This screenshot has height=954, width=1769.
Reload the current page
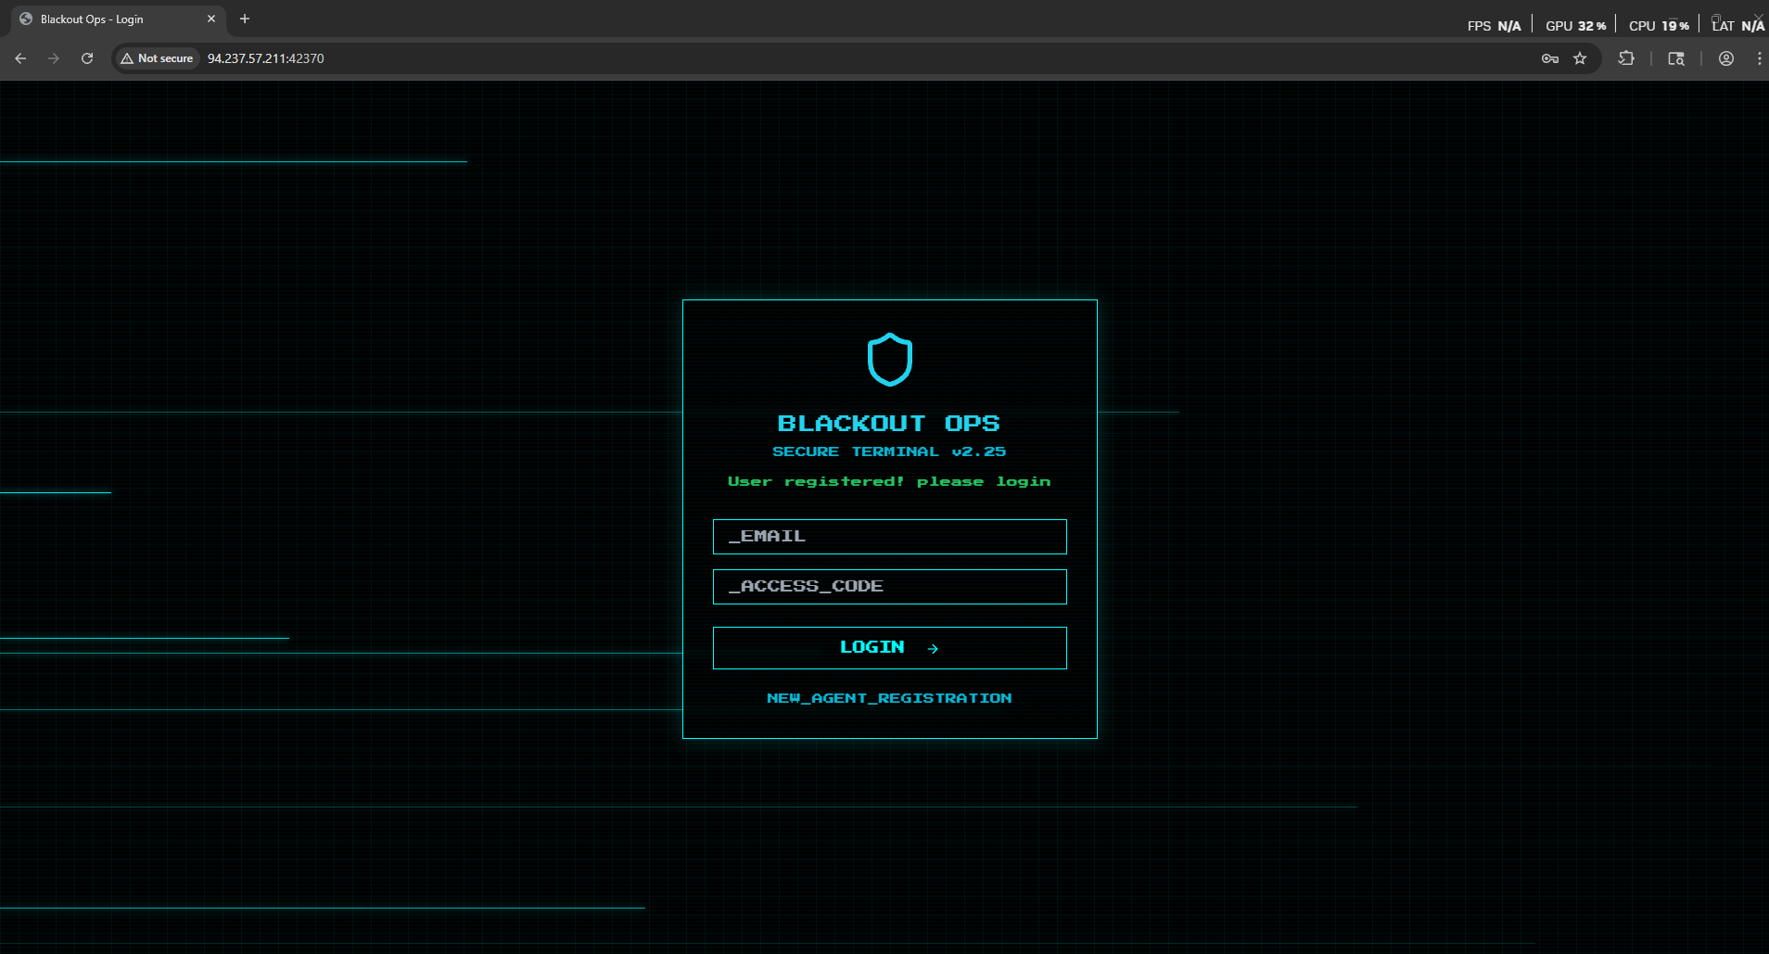(x=87, y=58)
